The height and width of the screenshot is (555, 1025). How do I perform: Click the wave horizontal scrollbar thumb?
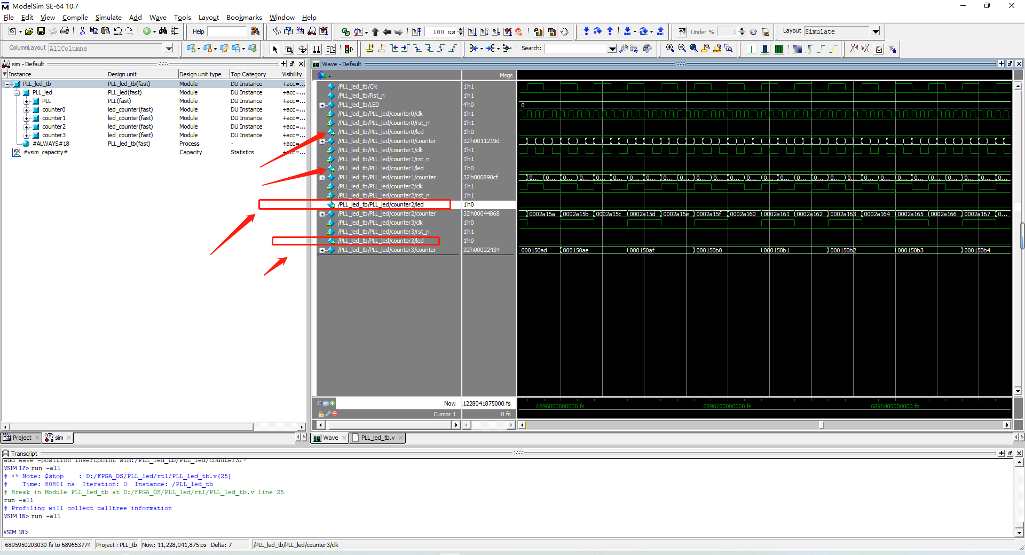point(821,425)
